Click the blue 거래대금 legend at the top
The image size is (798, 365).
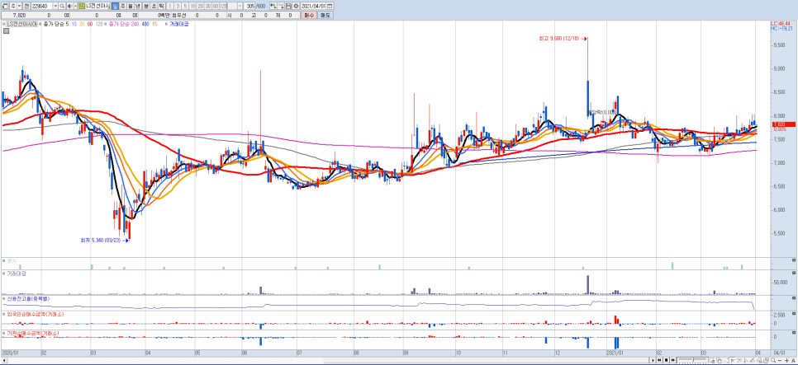[178, 24]
